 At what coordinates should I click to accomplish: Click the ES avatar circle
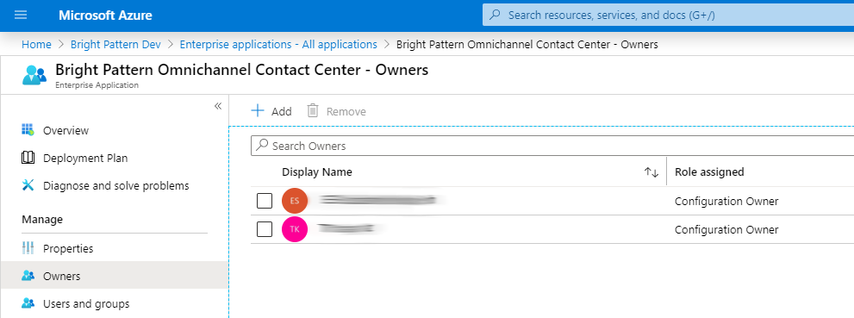point(295,201)
